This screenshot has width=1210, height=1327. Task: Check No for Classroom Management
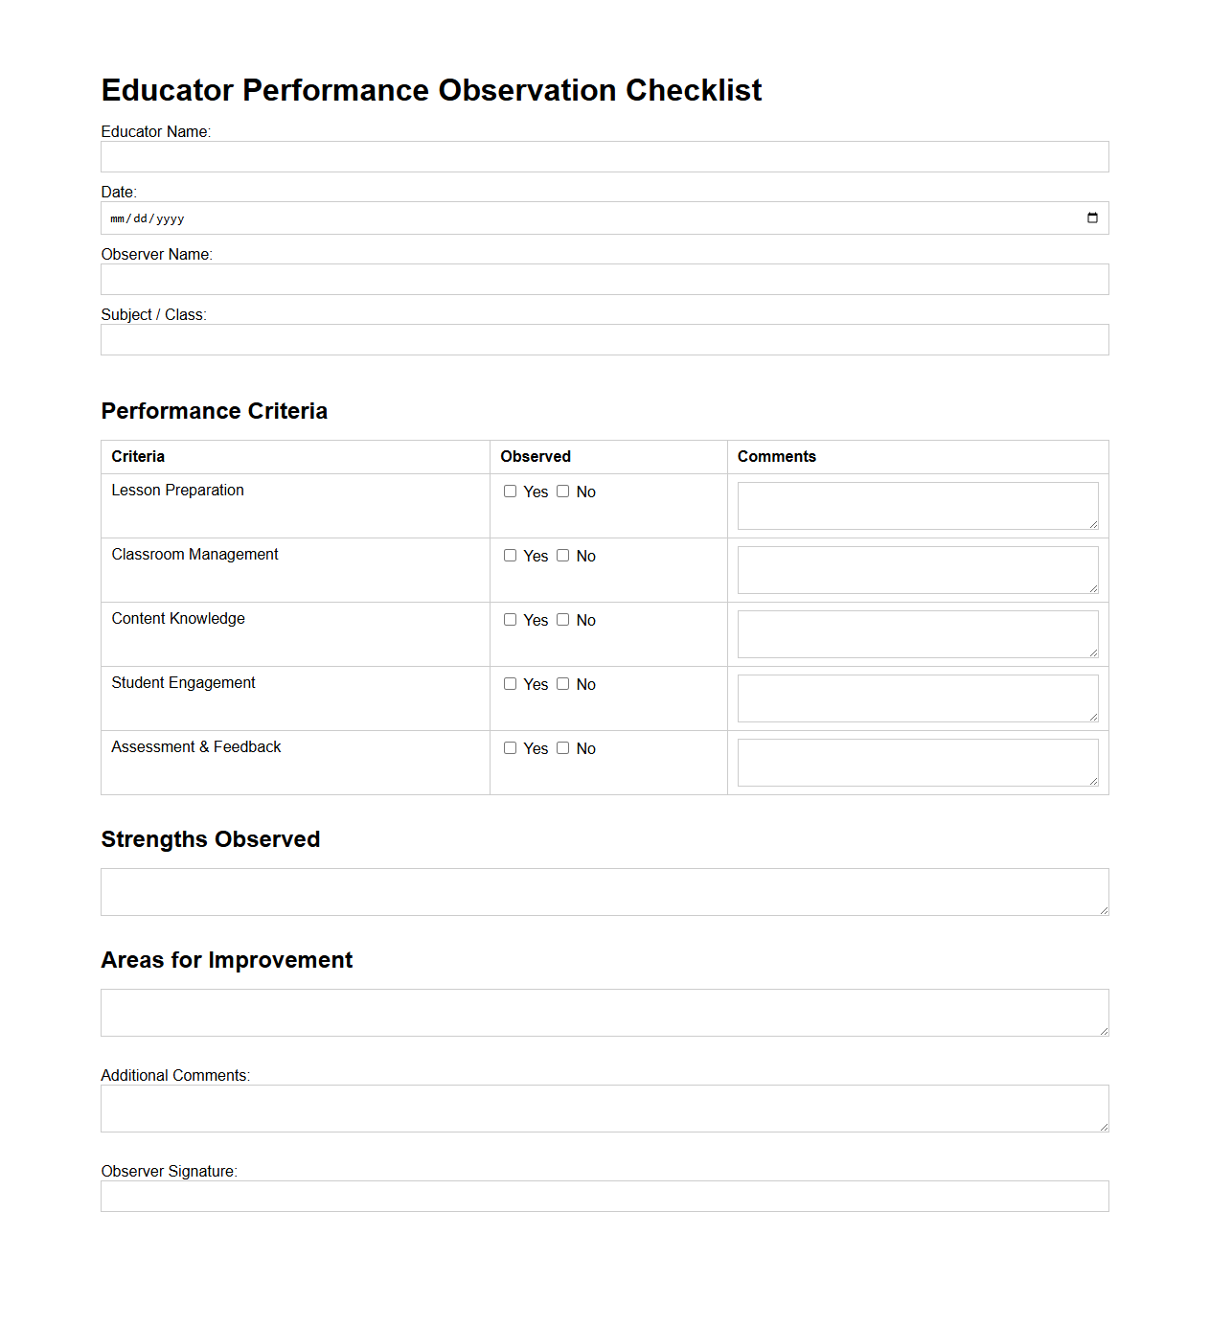pos(562,555)
